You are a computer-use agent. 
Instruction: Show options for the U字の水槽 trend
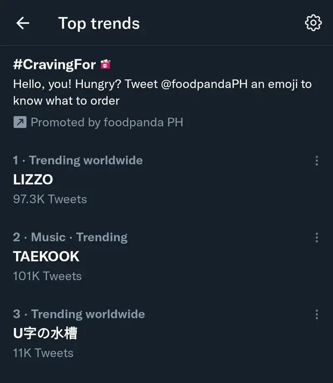click(x=316, y=314)
